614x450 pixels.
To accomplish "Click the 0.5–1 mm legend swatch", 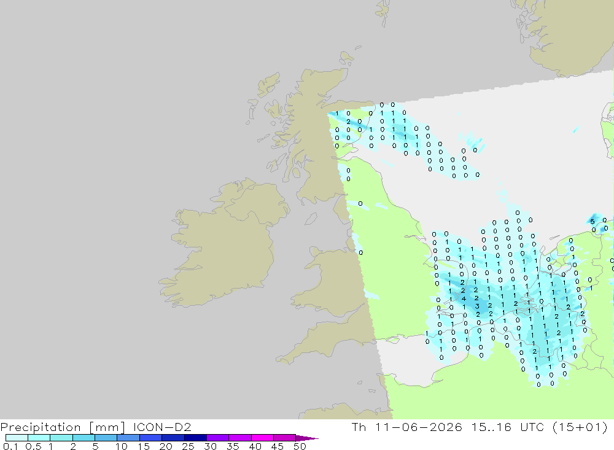I will tap(39, 438).
